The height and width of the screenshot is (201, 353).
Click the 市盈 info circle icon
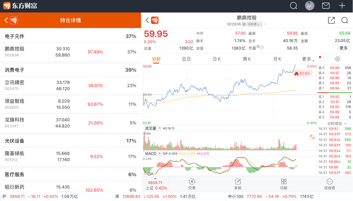[262, 47]
